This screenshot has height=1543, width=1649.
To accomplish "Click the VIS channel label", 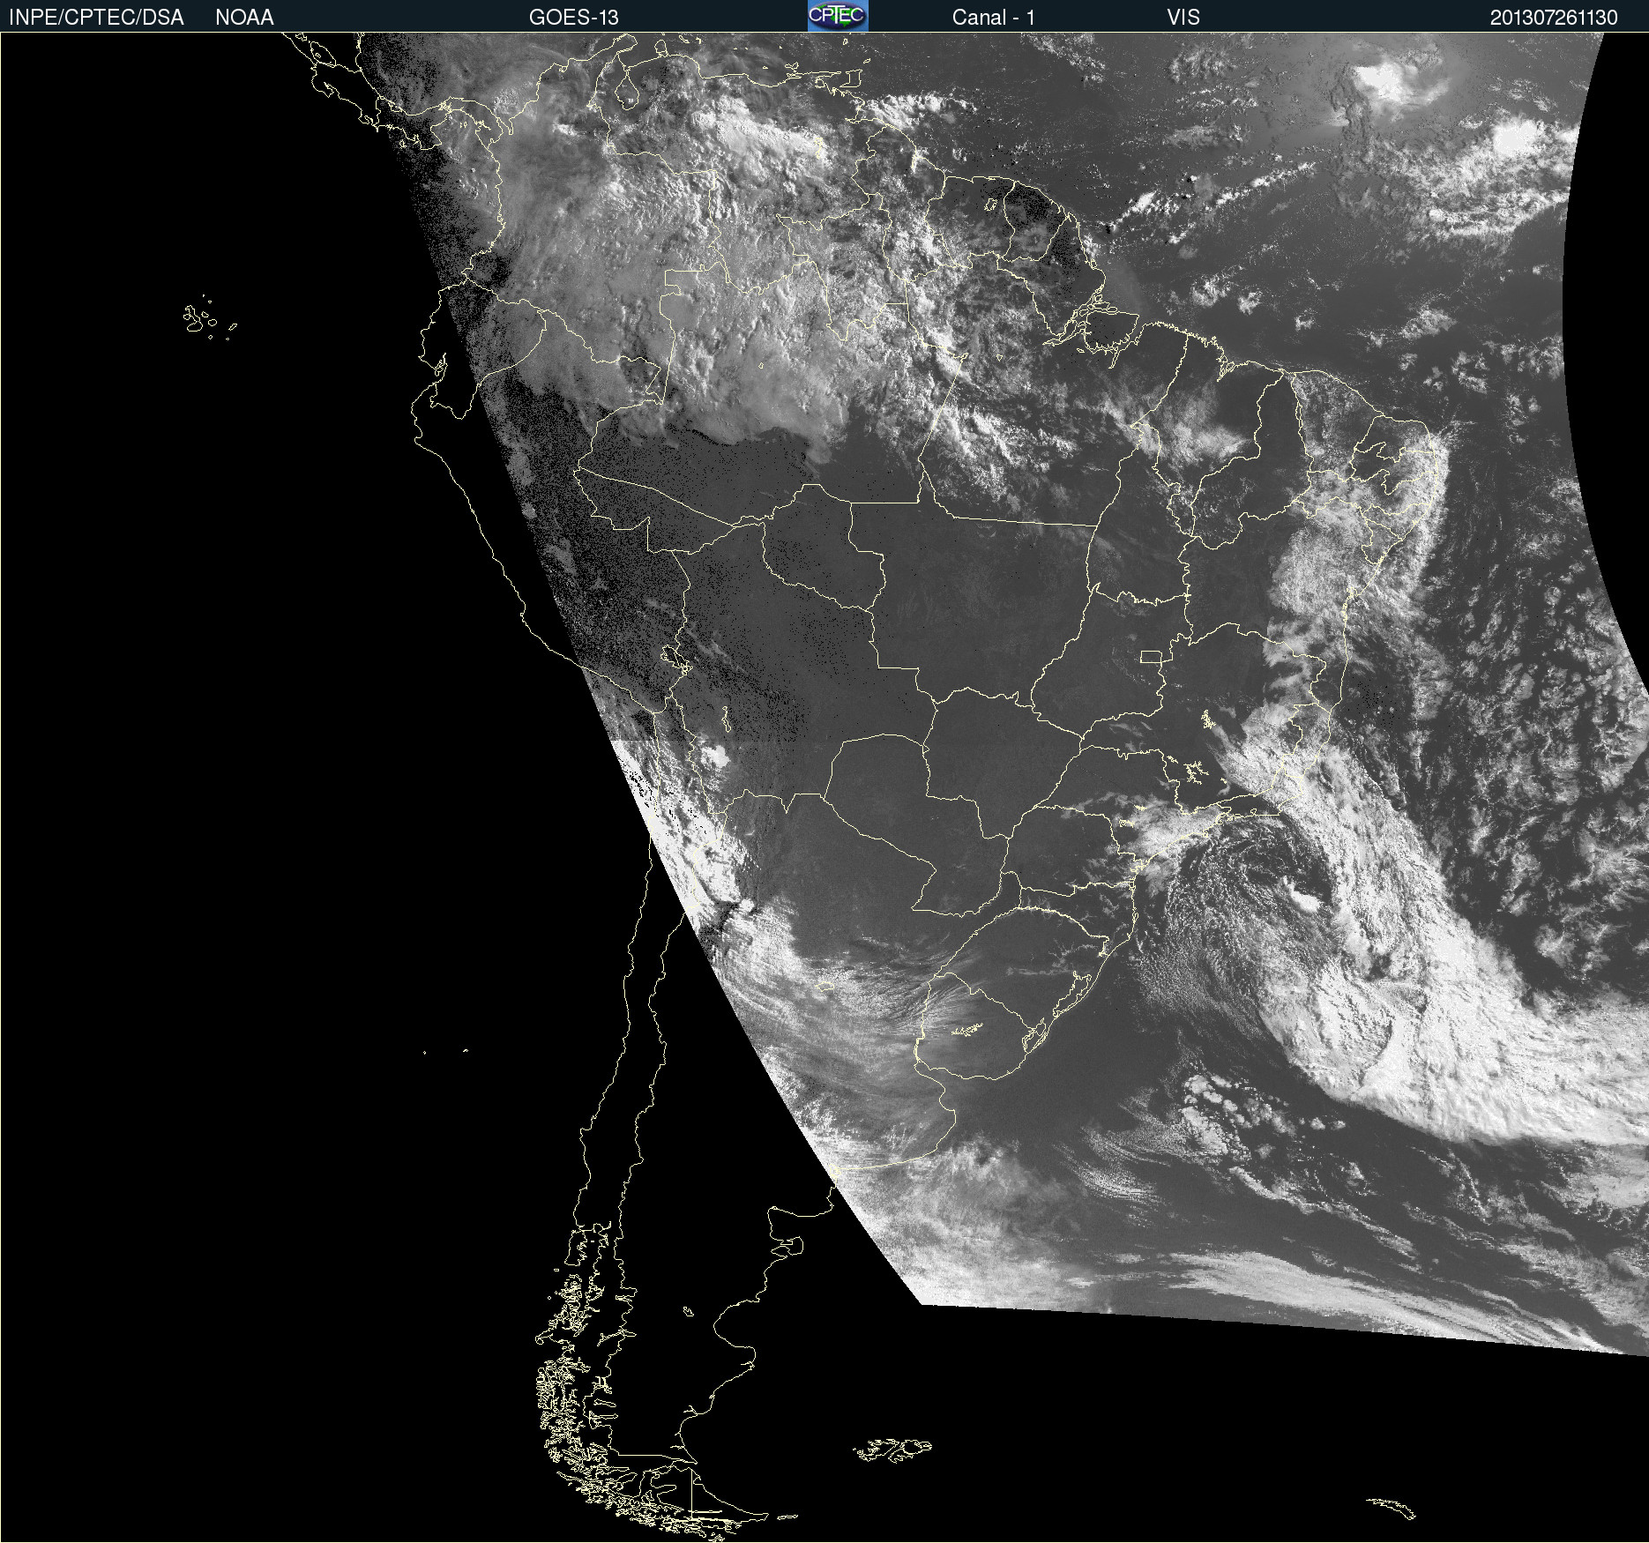I will (x=1183, y=17).
